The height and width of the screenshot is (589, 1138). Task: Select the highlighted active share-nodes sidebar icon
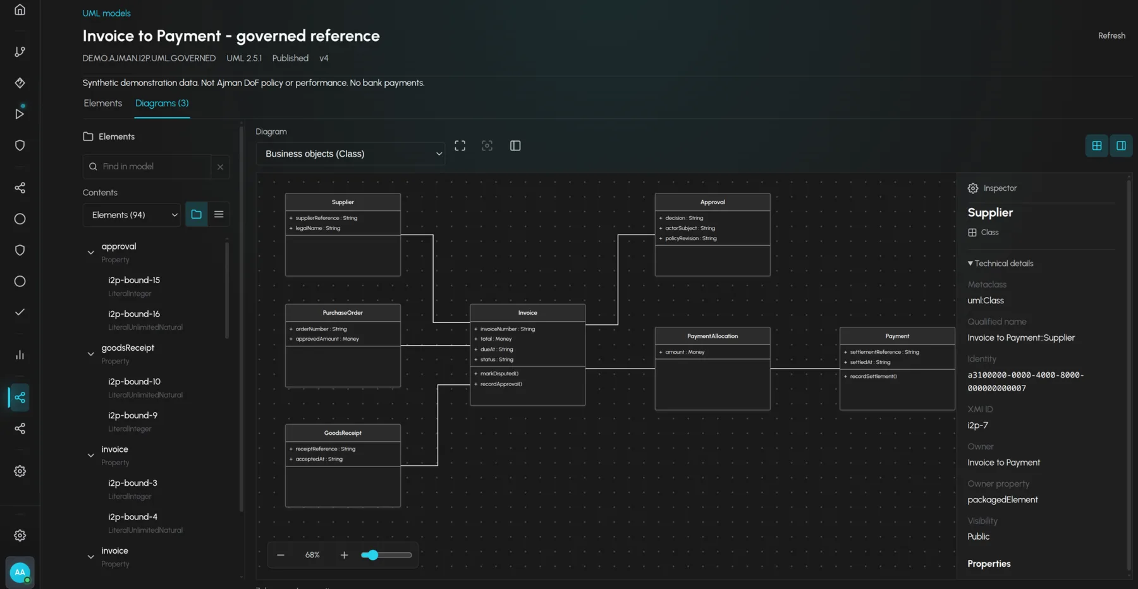coord(20,398)
